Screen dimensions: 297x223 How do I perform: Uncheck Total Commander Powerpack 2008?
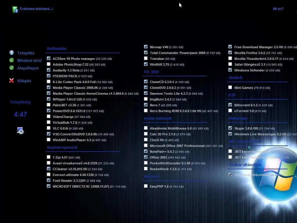(146, 53)
